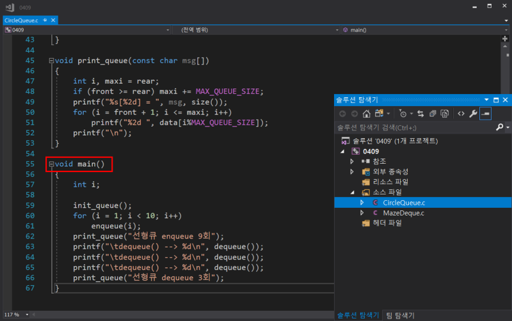The height and width of the screenshot is (321, 512).
Task: Close the Solution Explorer panel
Action: [505, 100]
